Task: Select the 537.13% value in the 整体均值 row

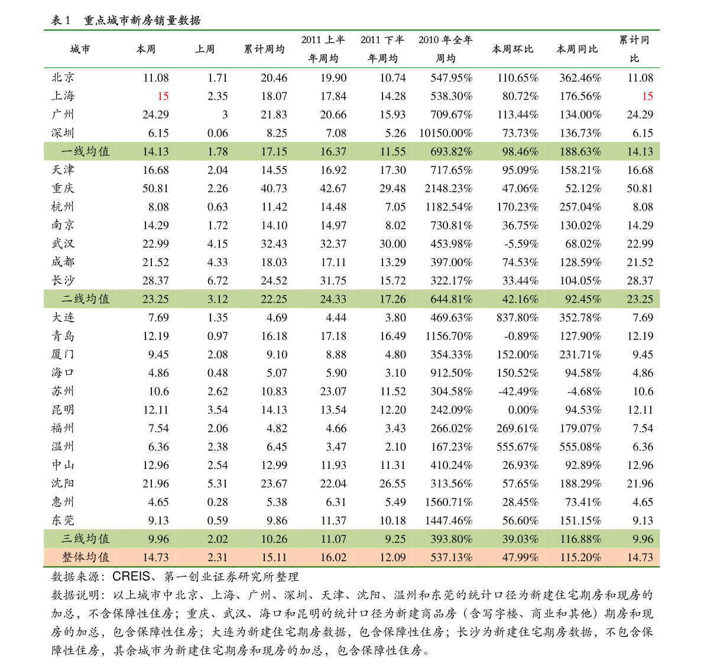Action: pyautogui.click(x=451, y=558)
